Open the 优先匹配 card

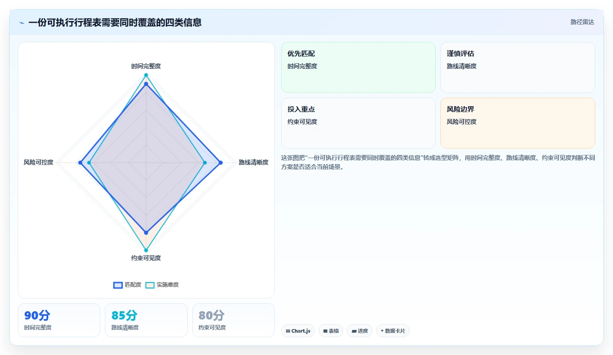coord(358,67)
